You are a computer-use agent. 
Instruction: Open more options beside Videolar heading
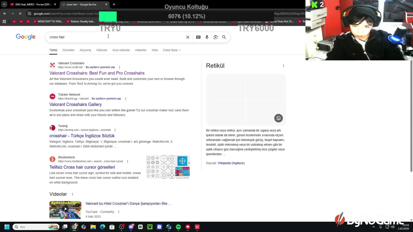[72, 194]
